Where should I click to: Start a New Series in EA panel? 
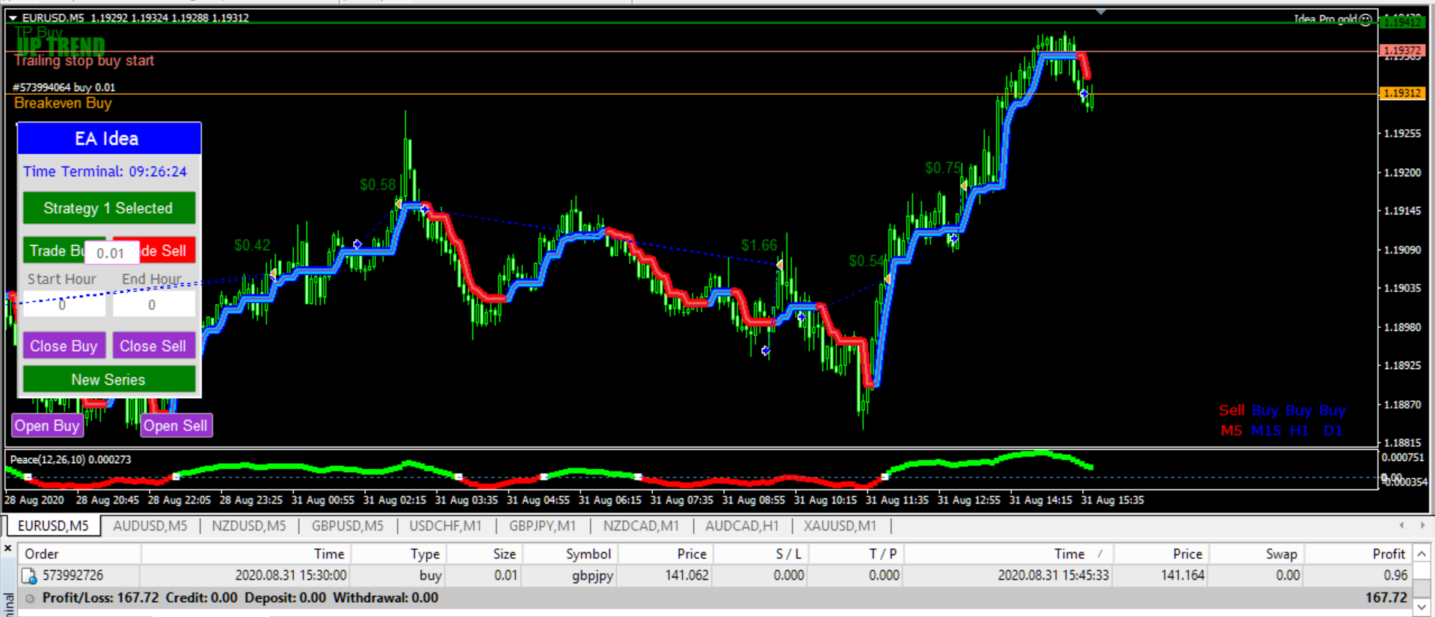109,379
